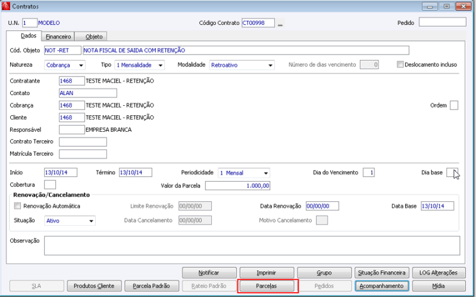
Task: Click the Matrícula Terceiro field
Action: [83, 154]
